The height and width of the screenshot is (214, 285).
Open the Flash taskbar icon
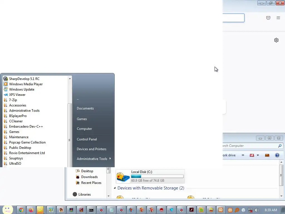[x=191, y=210]
